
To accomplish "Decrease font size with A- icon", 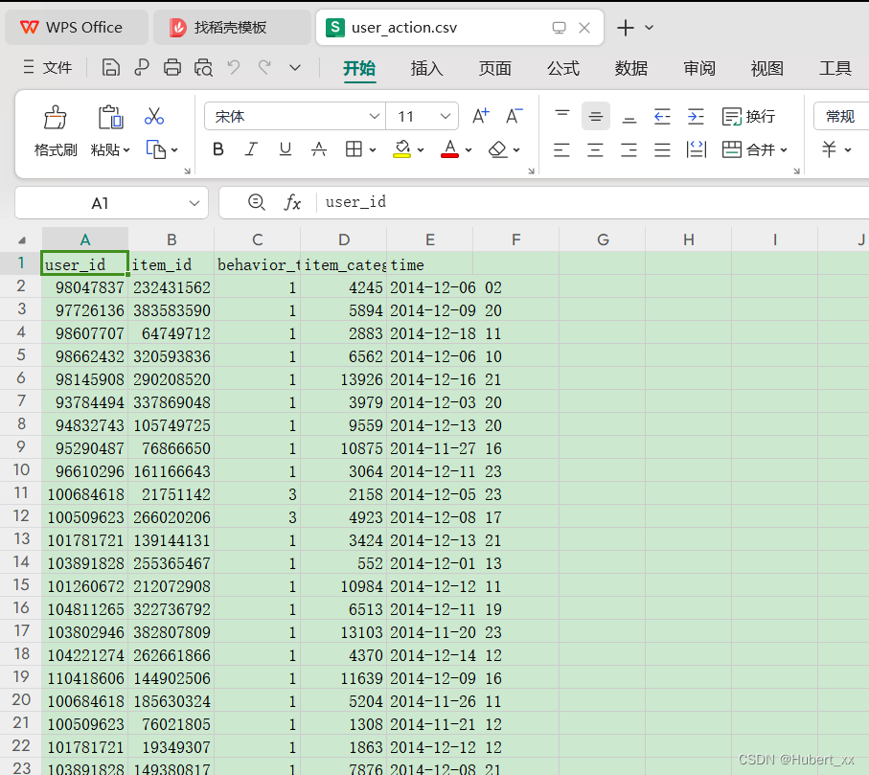I will pyautogui.click(x=515, y=116).
